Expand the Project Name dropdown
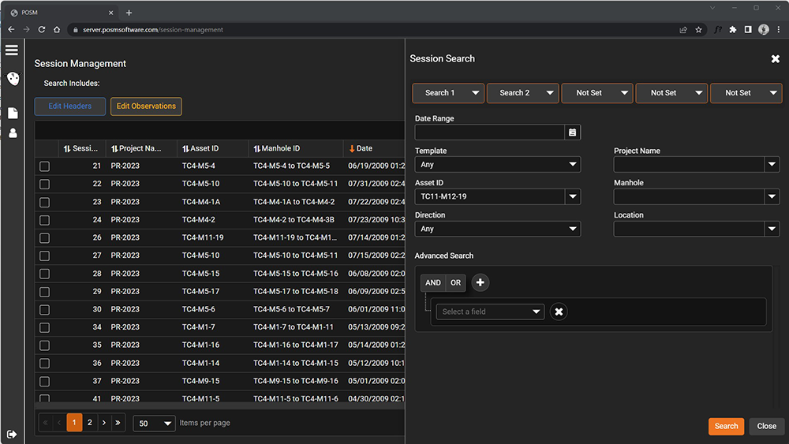This screenshot has width=789, height=444. point(772,164)
